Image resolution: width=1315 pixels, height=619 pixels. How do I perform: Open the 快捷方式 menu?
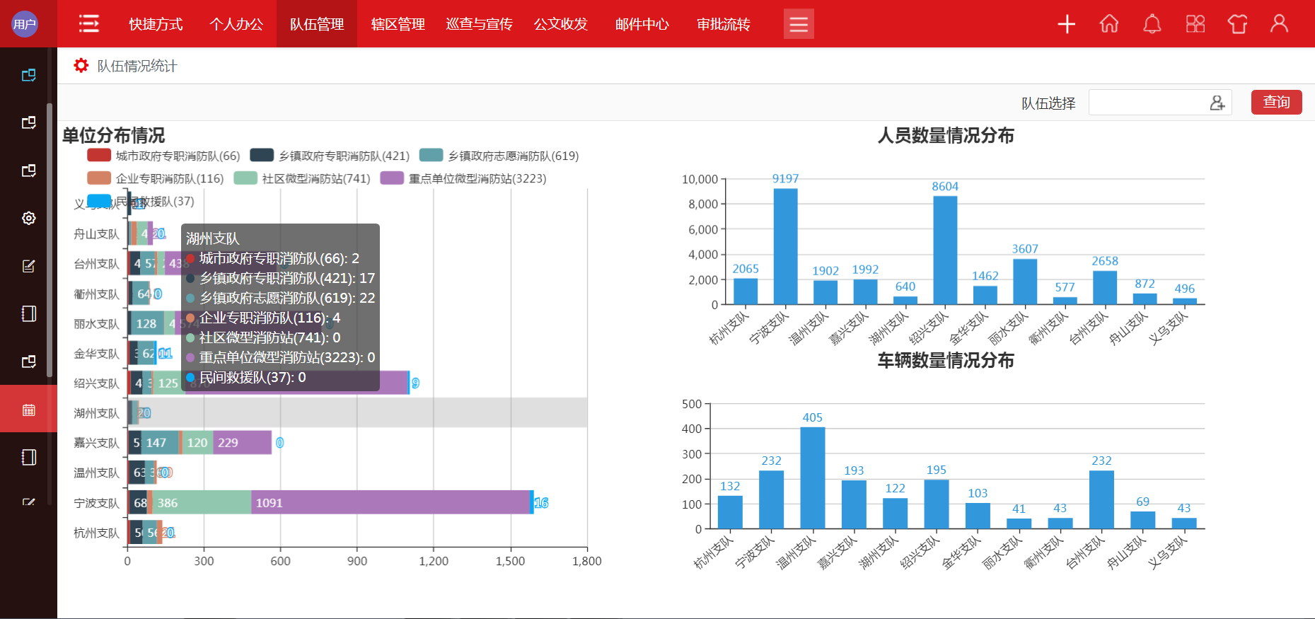click(x=156, y=24)
